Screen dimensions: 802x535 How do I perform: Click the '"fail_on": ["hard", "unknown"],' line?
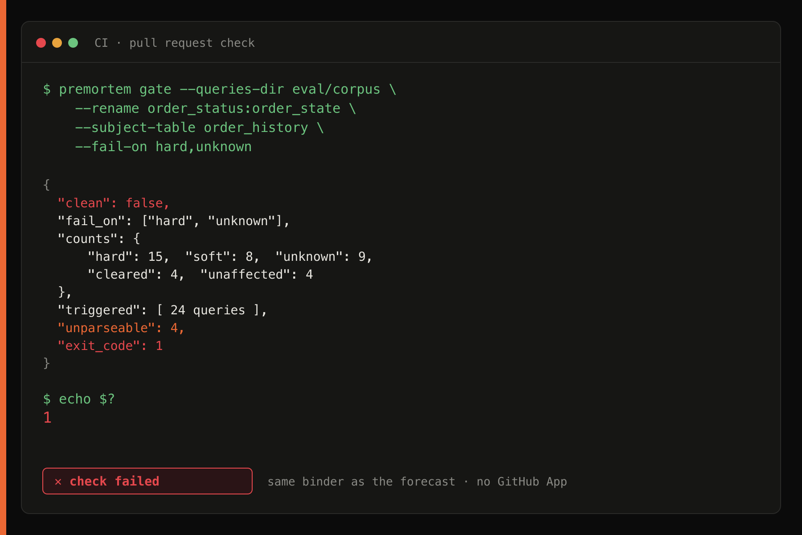point(174,221)
